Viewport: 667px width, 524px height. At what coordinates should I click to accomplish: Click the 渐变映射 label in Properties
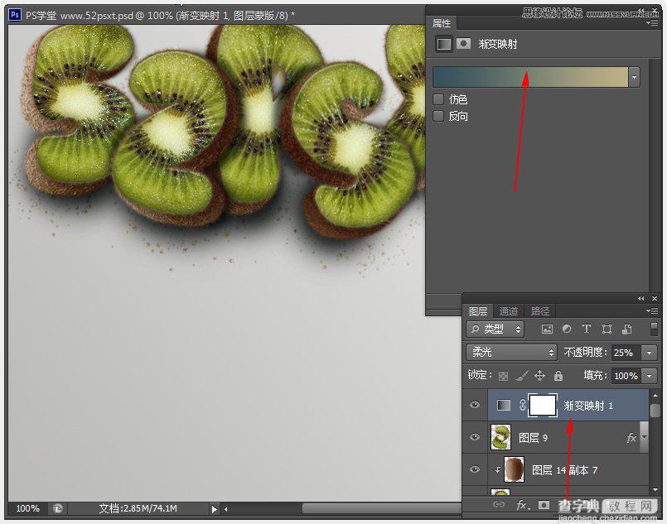pyautogui.click(x=498, y=44)
